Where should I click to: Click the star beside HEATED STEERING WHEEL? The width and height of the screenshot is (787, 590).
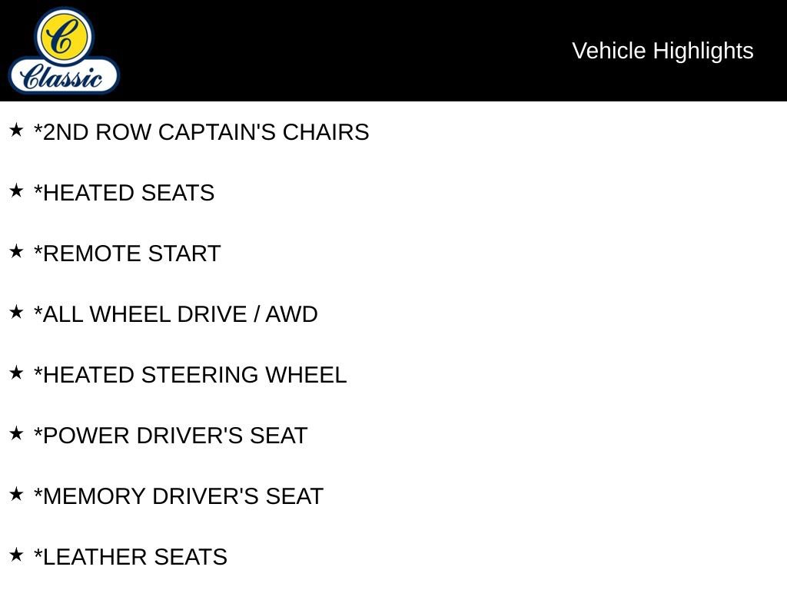point(16,373)
